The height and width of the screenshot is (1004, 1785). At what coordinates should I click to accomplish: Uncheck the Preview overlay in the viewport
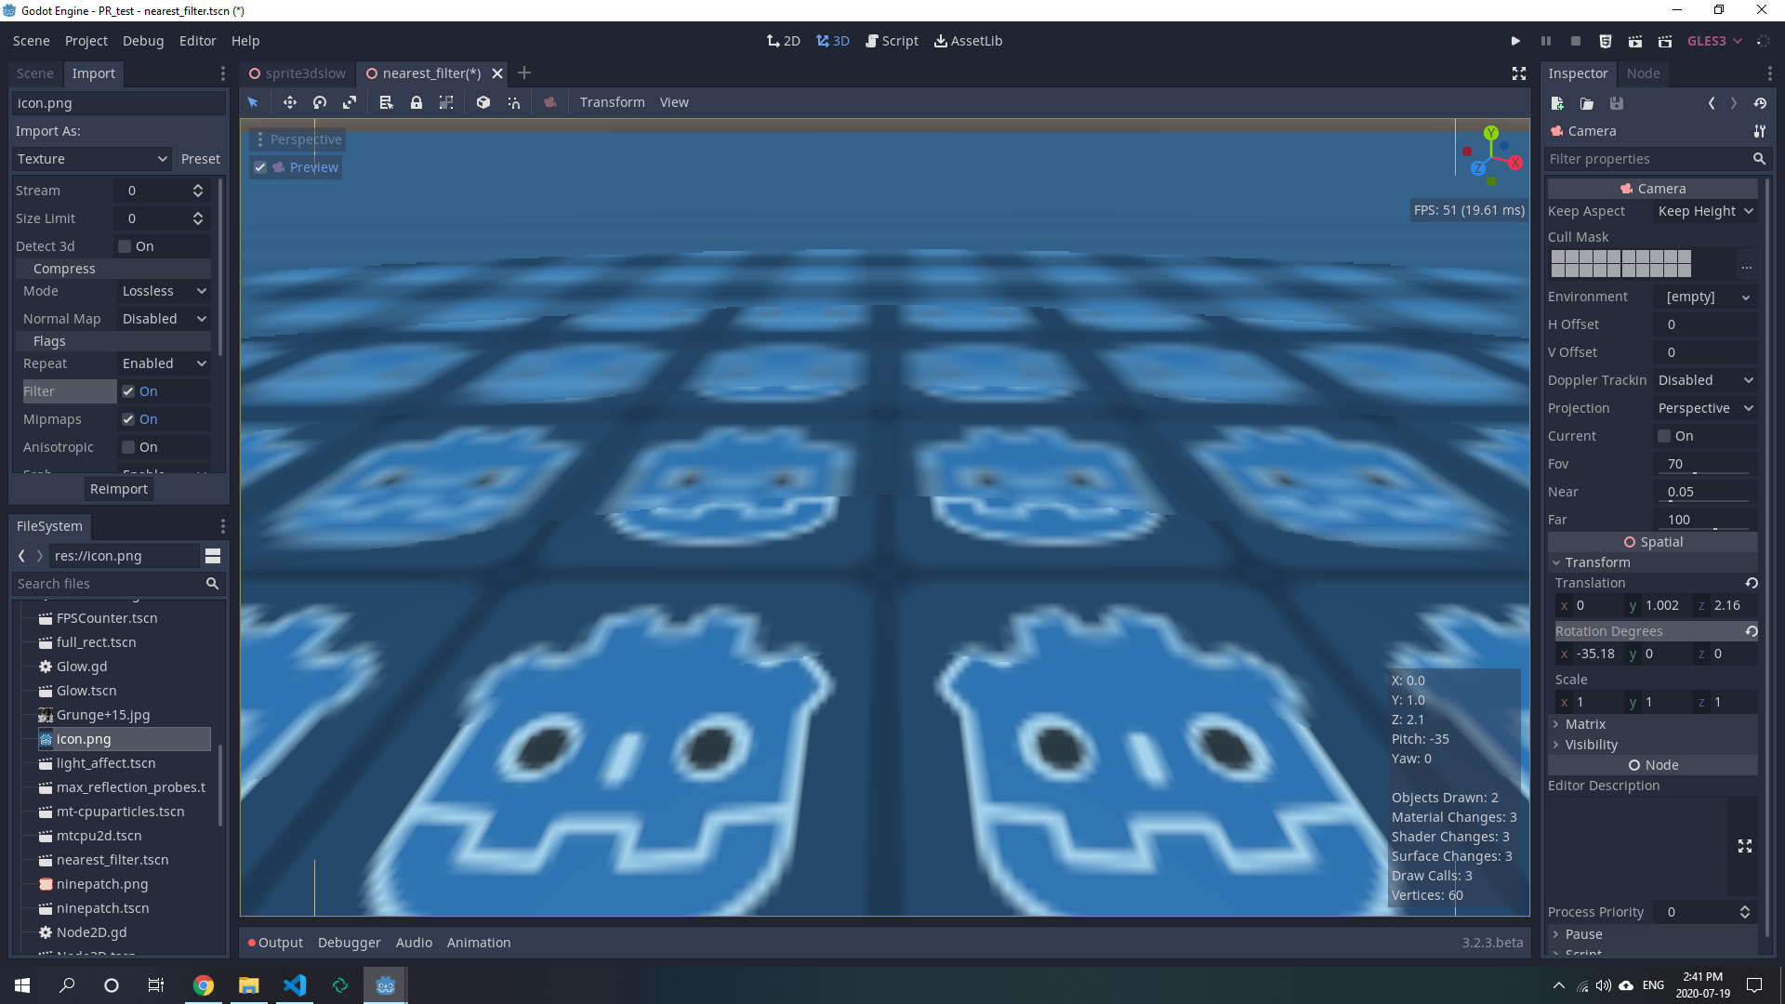(x=260, y=167)
